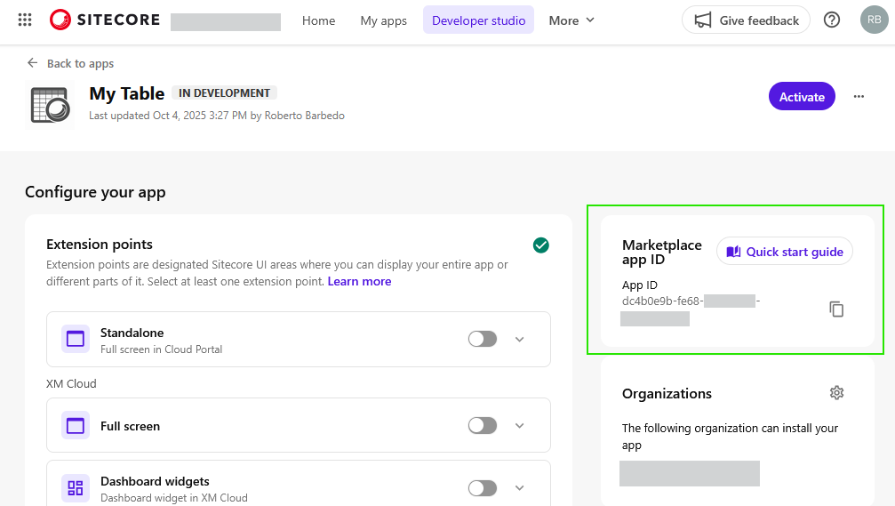Copy the App ID to clipboard

pos(836,309)
